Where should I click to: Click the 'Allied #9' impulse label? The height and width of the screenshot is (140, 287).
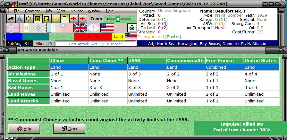coord(44,44)
